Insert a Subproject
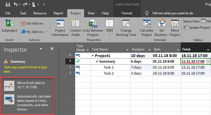211x115 pixels. click(x=9, y=27)
